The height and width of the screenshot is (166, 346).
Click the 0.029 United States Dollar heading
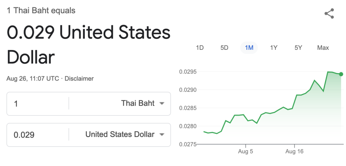tap(89, 45)
